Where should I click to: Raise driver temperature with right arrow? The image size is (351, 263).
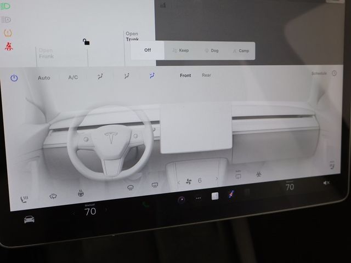(x=106, y=209)
